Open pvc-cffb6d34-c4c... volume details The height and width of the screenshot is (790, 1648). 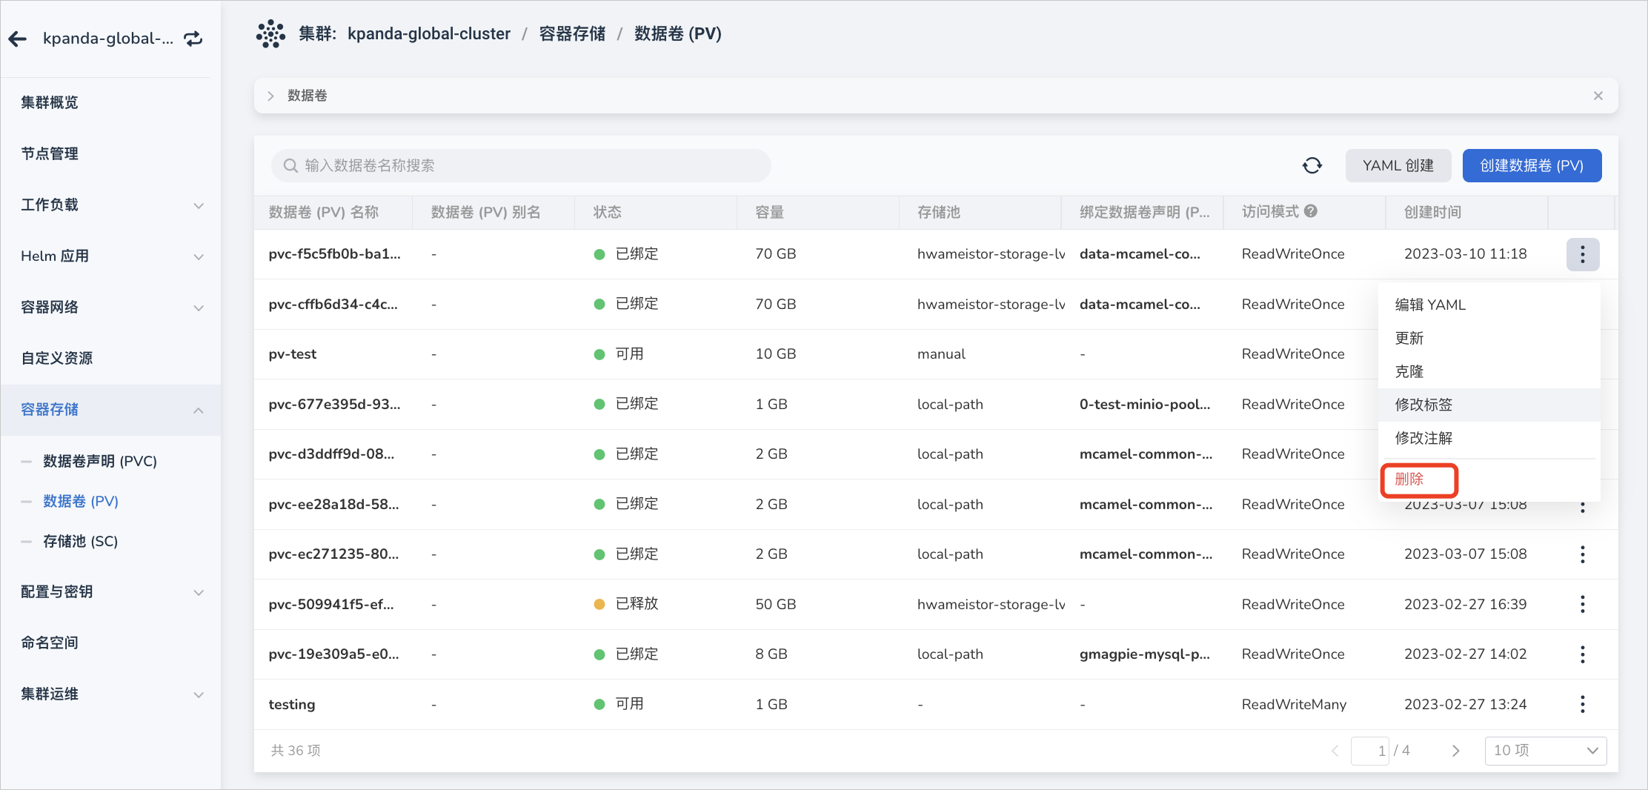point(333,304)
